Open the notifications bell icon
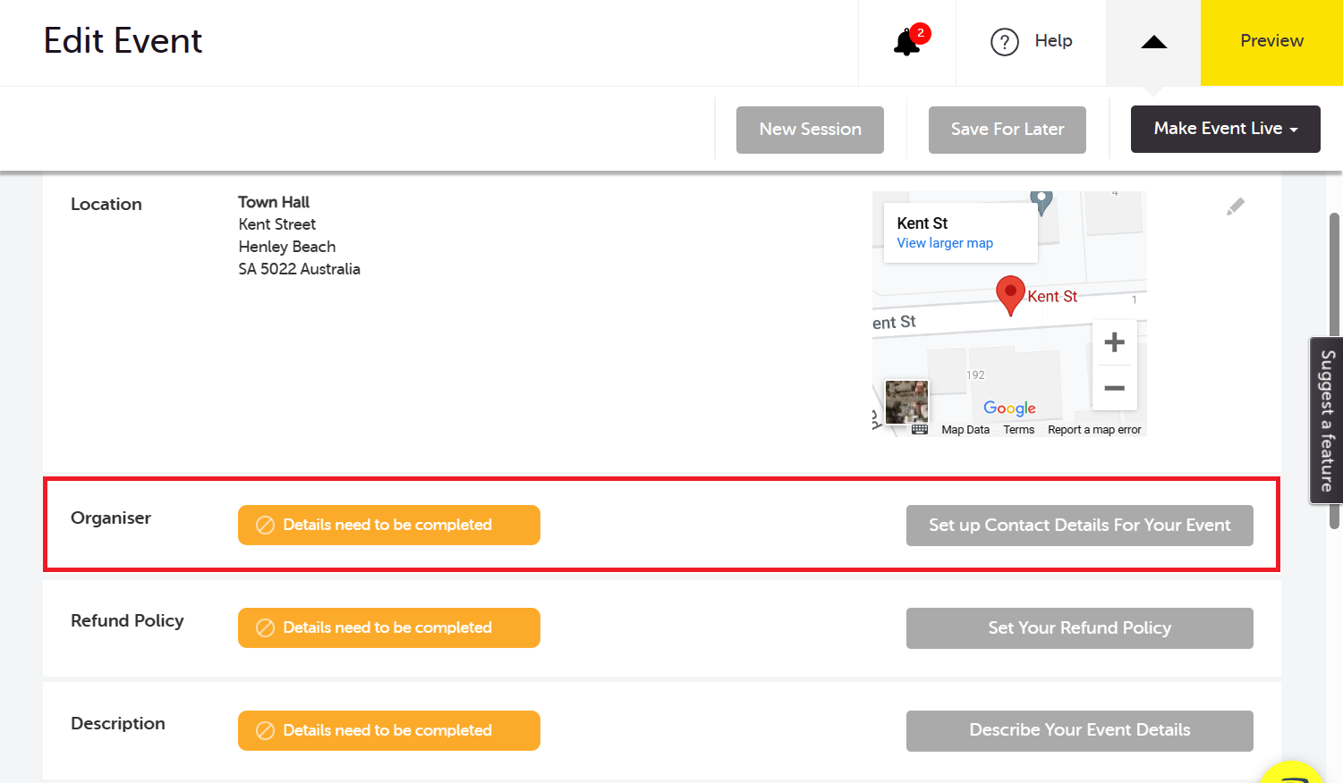This screenshot has height=783, width=1343. tap(906, 41)
